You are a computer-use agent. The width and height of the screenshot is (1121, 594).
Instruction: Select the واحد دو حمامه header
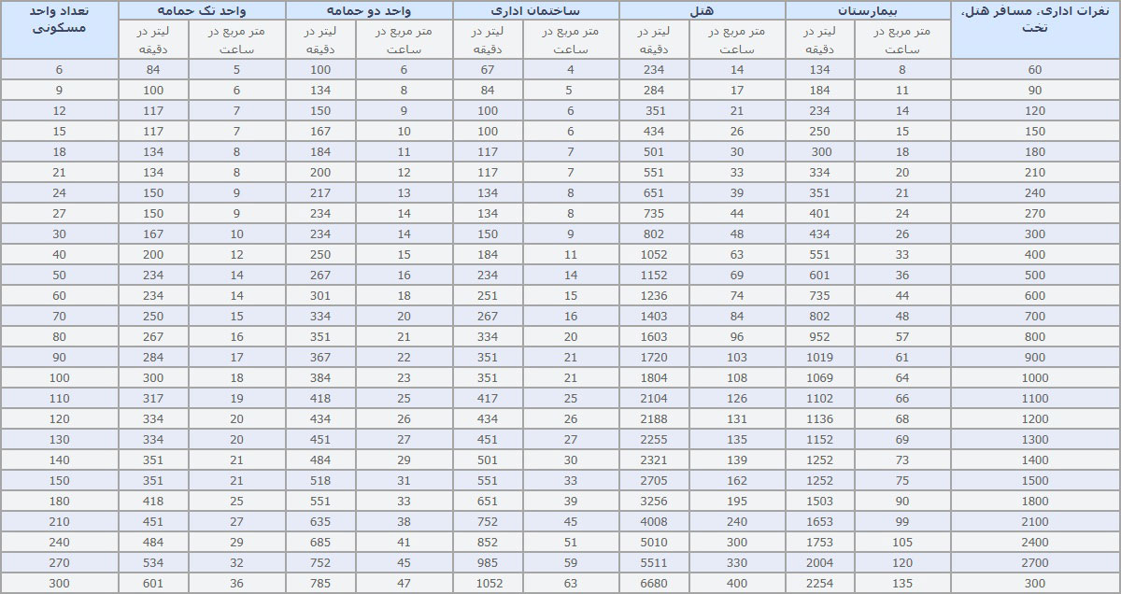[369, 10]
